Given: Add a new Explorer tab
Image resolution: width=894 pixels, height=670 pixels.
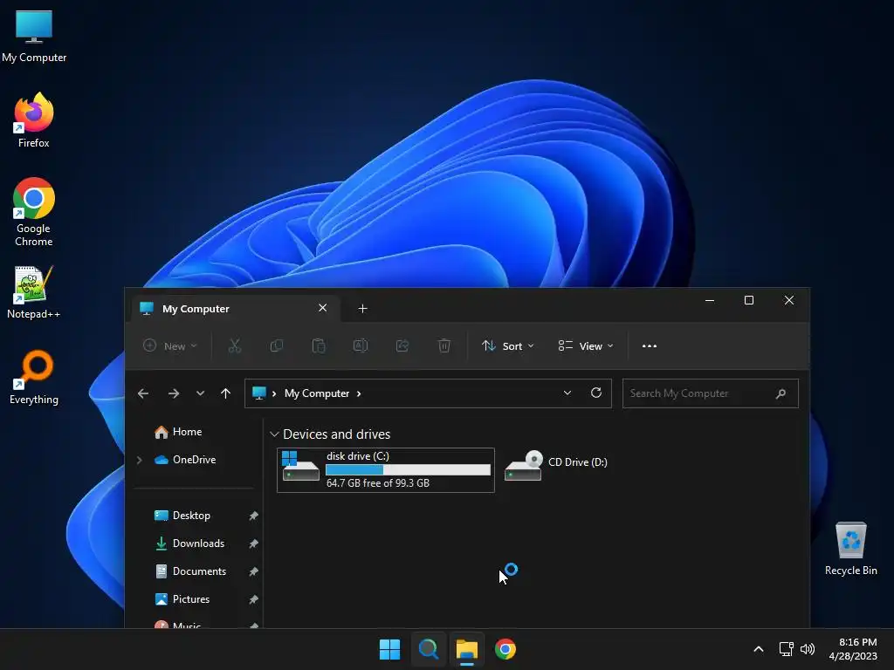Looking at the screenshot, I should pyautogui.click(x=362, y=308).
